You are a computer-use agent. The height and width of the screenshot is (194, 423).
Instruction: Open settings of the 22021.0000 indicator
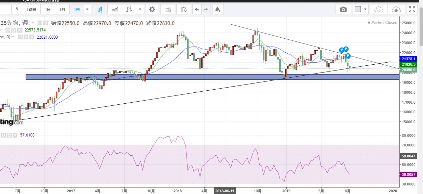[x=26, y=37]
